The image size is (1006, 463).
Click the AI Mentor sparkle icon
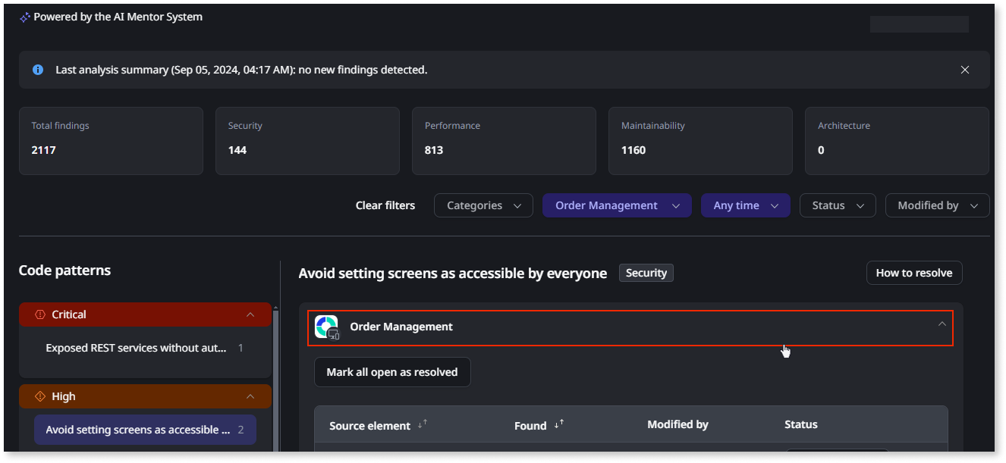(x=25, y=17)
